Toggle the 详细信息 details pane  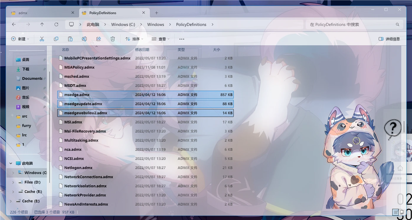(x=389, y=39)
